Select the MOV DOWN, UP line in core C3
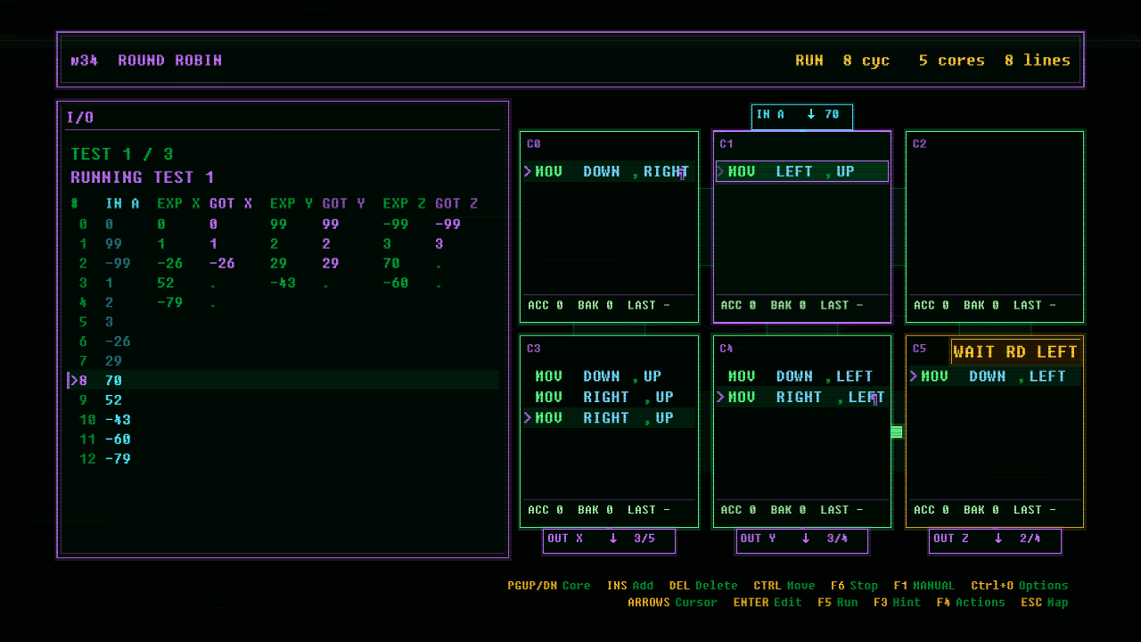The image size is (1141, 642). pos(609,376)
